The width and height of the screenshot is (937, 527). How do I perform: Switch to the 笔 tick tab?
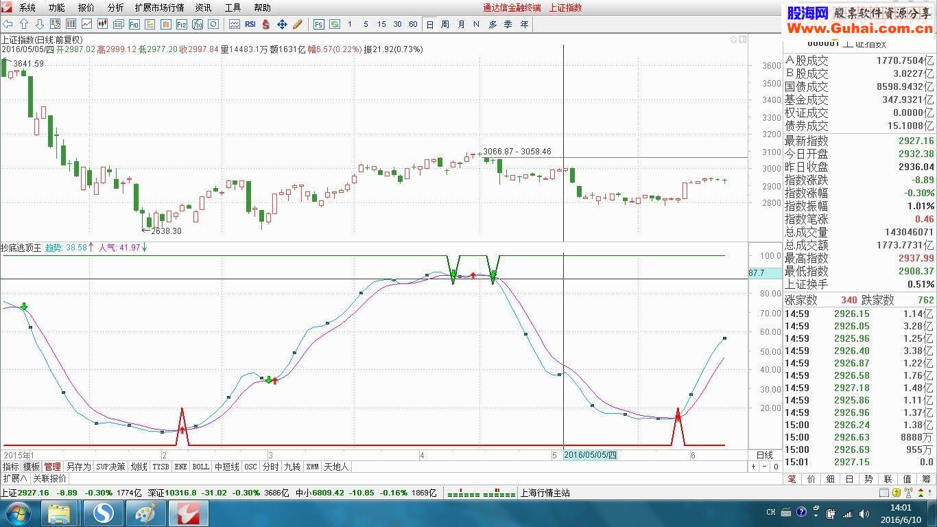792,480
